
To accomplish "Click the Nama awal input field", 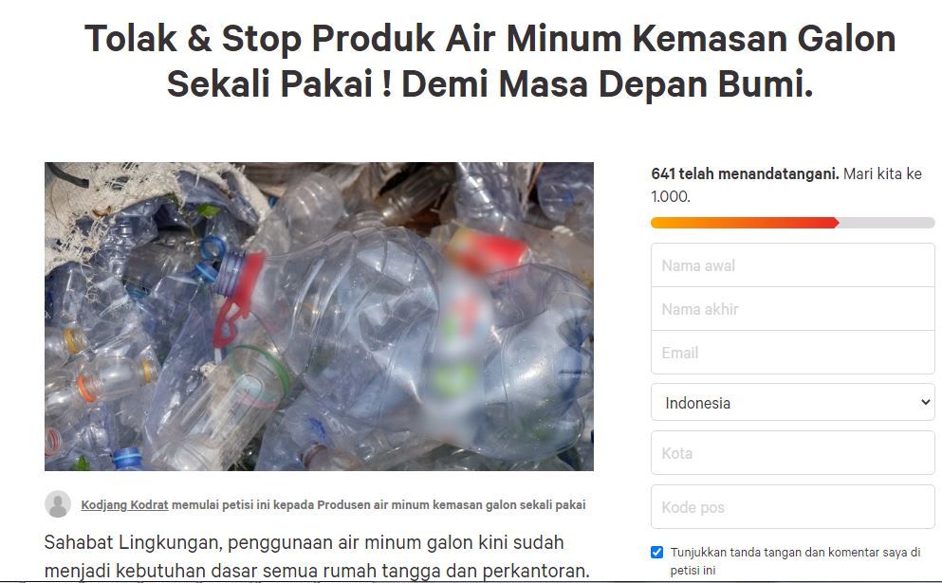I will (x=792, y=265).
